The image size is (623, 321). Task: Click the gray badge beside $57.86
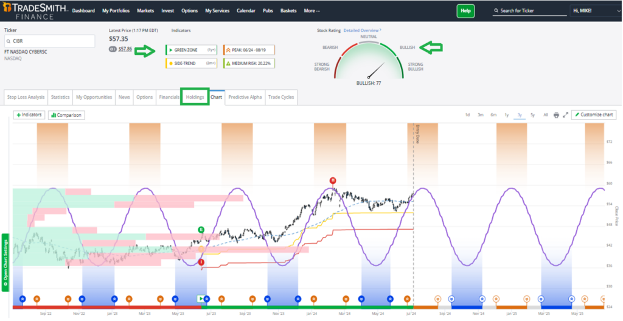pyautogui.click(x=113, y=49)
